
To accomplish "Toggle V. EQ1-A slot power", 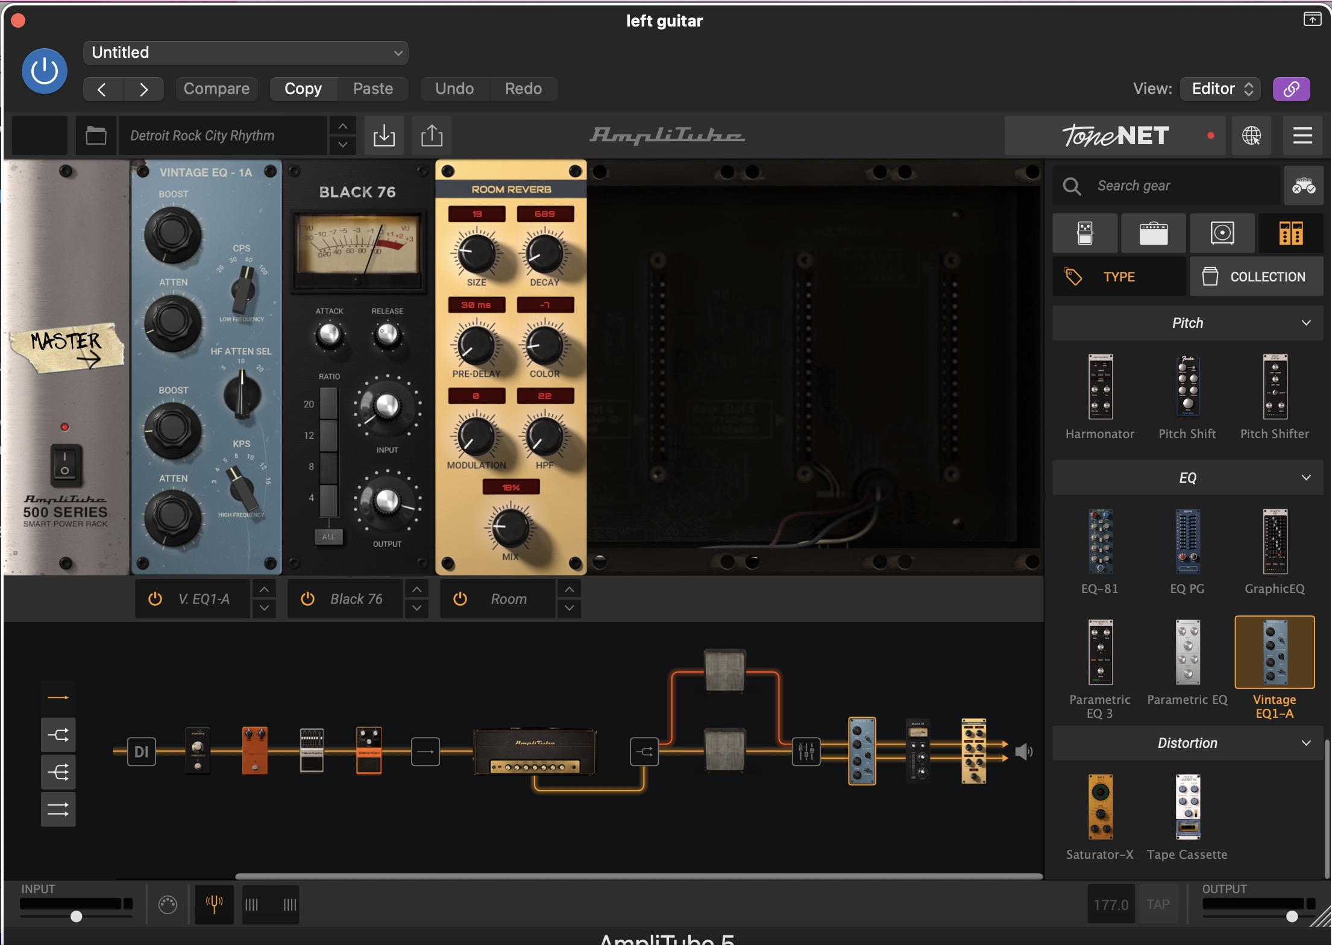I will pos(155,598).
